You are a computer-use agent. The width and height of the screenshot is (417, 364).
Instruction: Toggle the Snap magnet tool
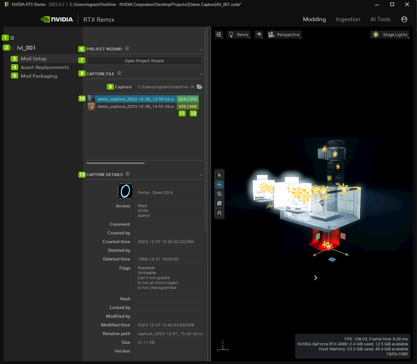219,213
